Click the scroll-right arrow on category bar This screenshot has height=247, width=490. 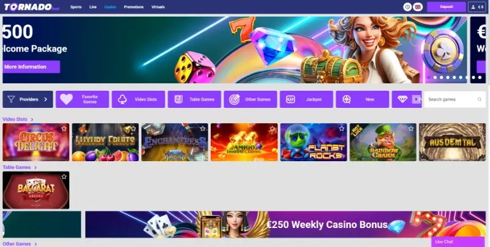pyautogui.click(x=416, y=99)
